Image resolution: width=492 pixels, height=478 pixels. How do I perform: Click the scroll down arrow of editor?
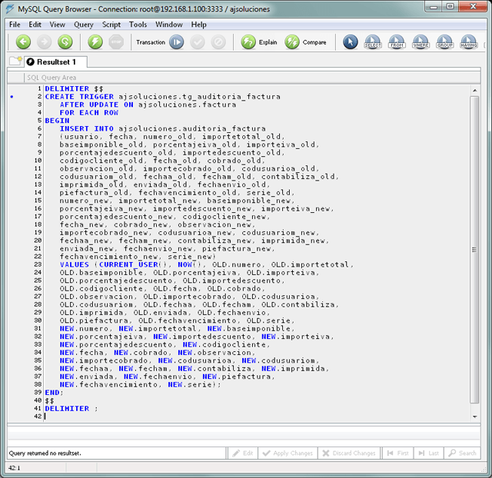(x=475, y=417)
